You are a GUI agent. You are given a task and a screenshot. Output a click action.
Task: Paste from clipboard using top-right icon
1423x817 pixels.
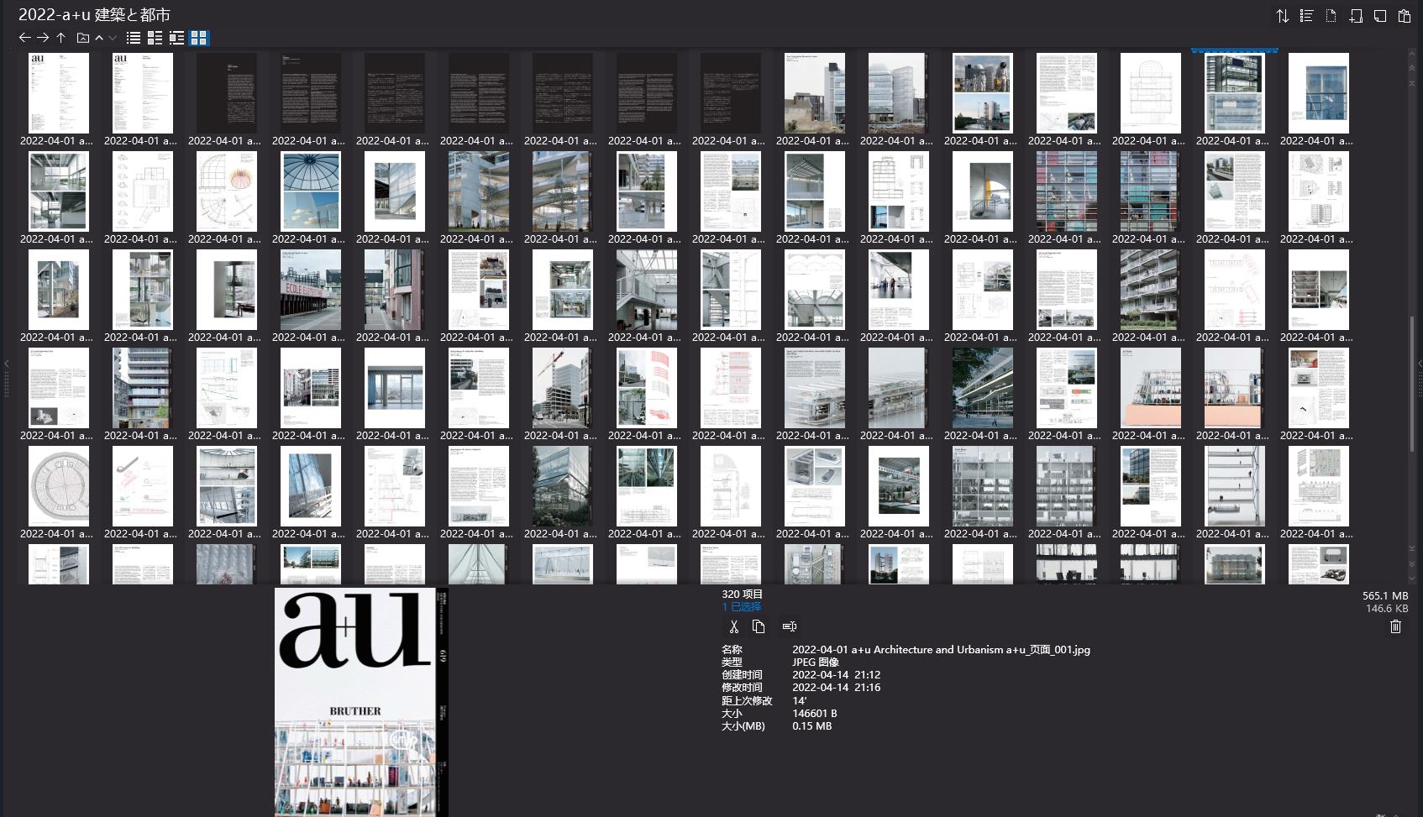[1404, 16]
